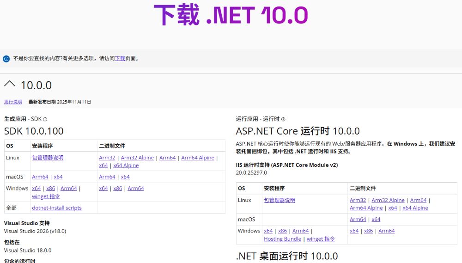Download ASP.NET Core Windows Arm64 installer
Viewport: 462px width, 263px height.
(x=301, y=231)
